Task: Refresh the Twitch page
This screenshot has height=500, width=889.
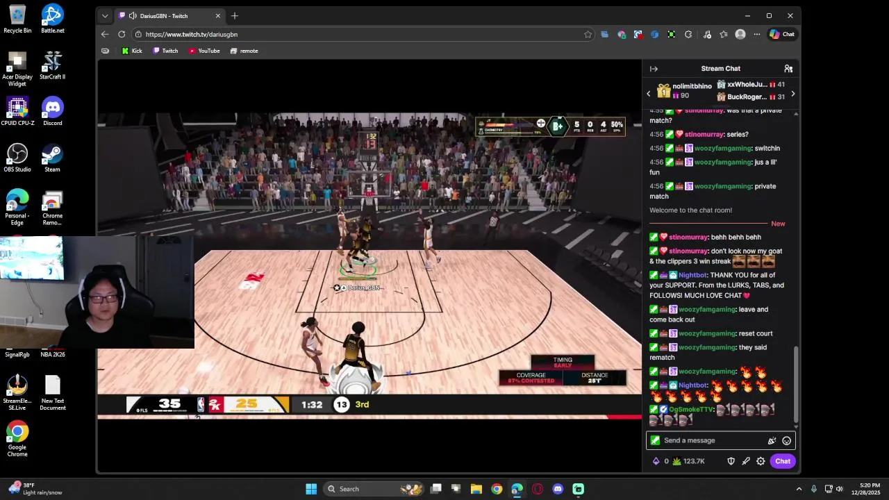Action: pyautogui.click(x=122, y=34)
